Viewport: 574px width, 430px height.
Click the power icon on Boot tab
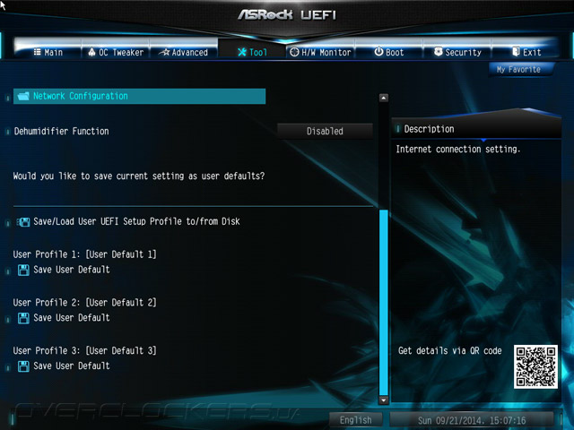(378, 52)
